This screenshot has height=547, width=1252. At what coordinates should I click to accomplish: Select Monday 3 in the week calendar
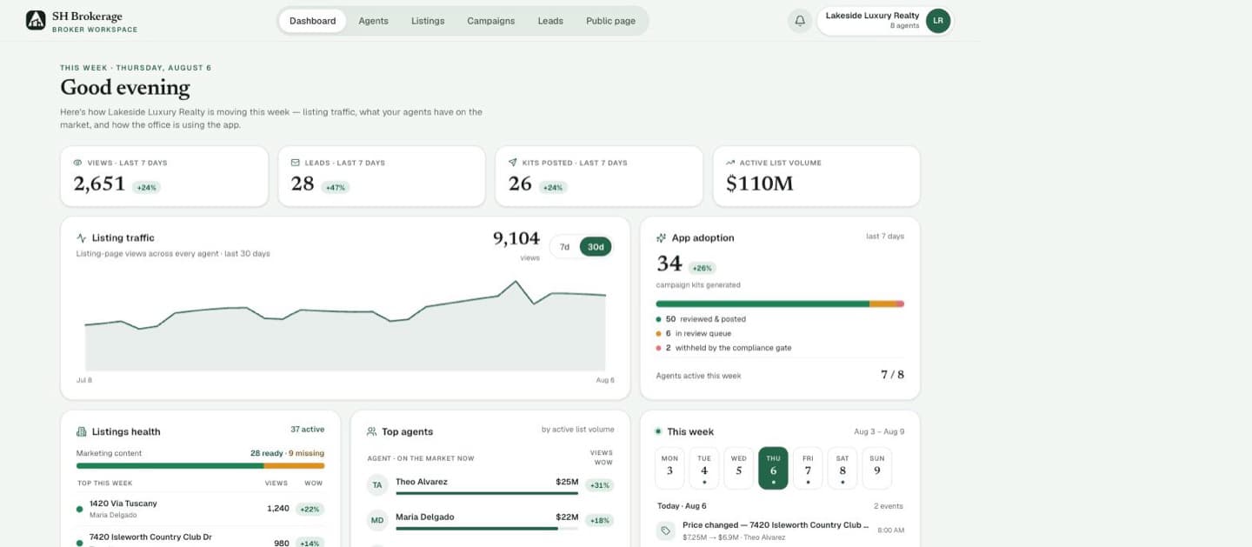coord(669,468)
